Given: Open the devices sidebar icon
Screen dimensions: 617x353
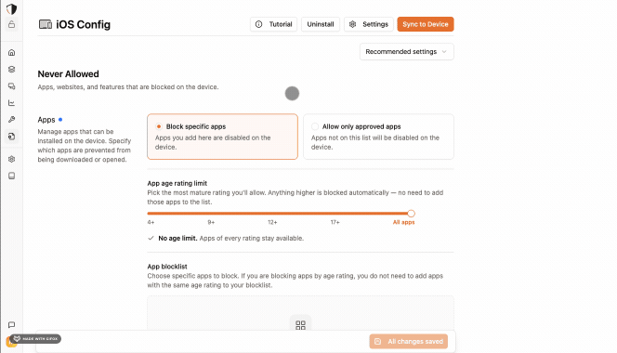Looking at the screenshot, I should click(12, 86).
